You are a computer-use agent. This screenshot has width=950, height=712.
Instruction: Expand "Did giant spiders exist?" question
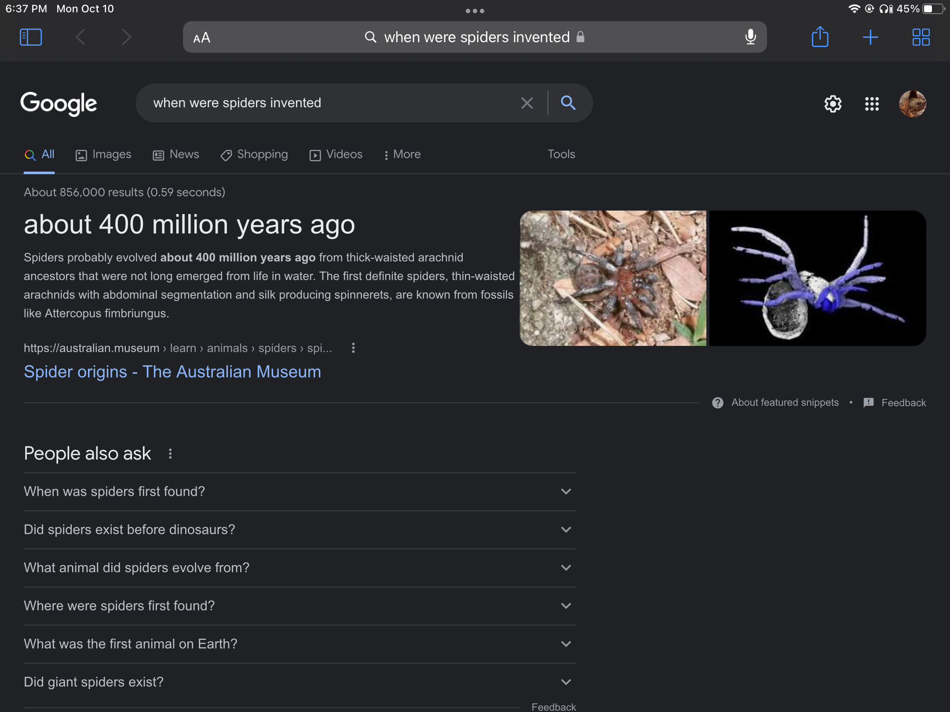pos(300,682)
